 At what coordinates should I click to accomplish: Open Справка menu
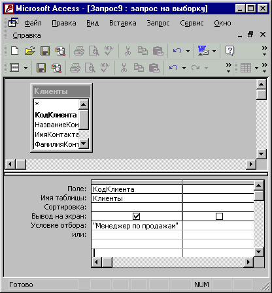[x=27, y=35]
